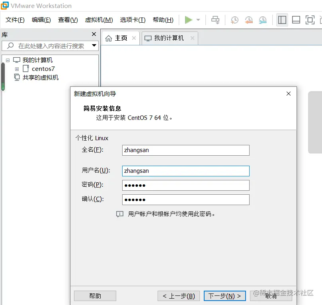
Task: Take a snapshot using the clock plus icon
Action: [234, 20]
